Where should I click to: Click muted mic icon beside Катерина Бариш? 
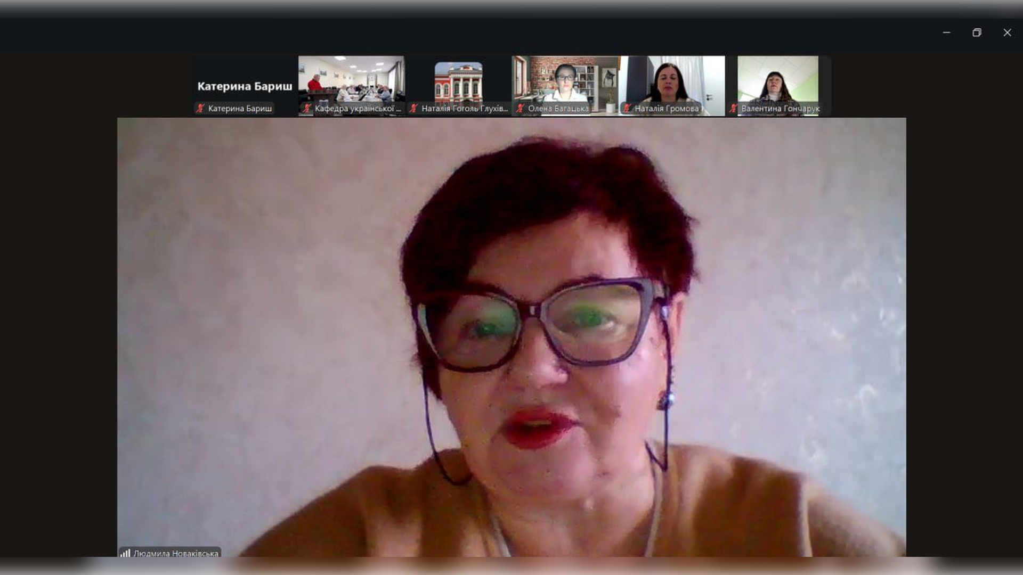(200, 109)
